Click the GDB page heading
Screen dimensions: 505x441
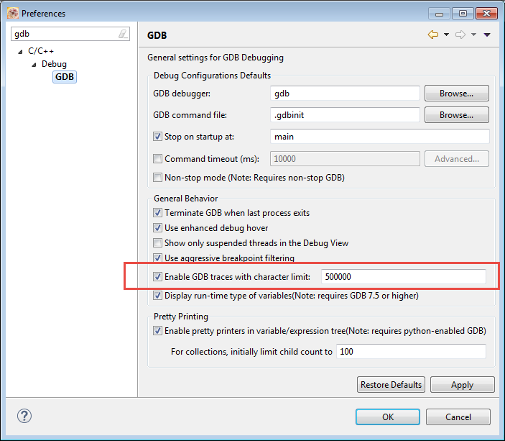pos(157,35)
